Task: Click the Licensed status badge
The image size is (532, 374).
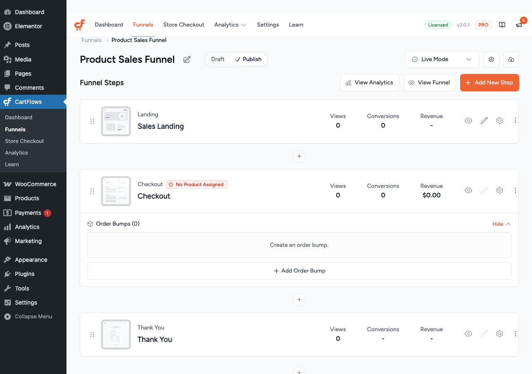Action: [x=438, y=25]
